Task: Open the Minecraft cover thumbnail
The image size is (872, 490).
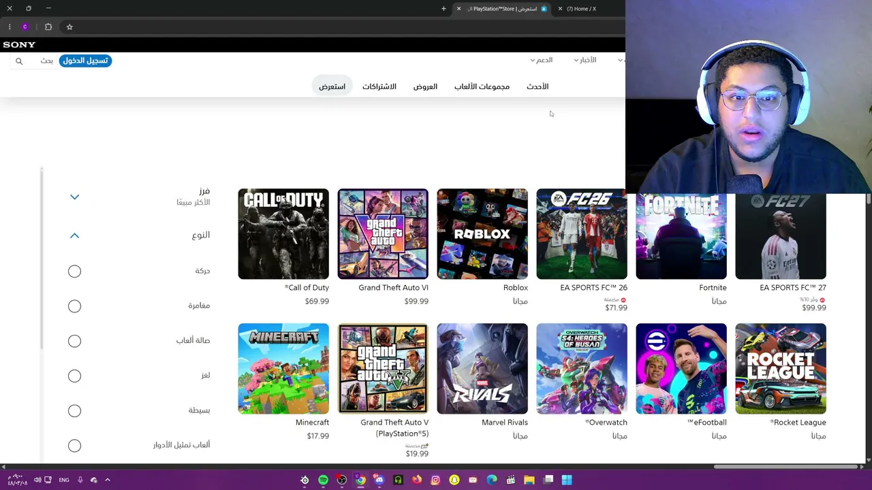Action: [283, 369]
